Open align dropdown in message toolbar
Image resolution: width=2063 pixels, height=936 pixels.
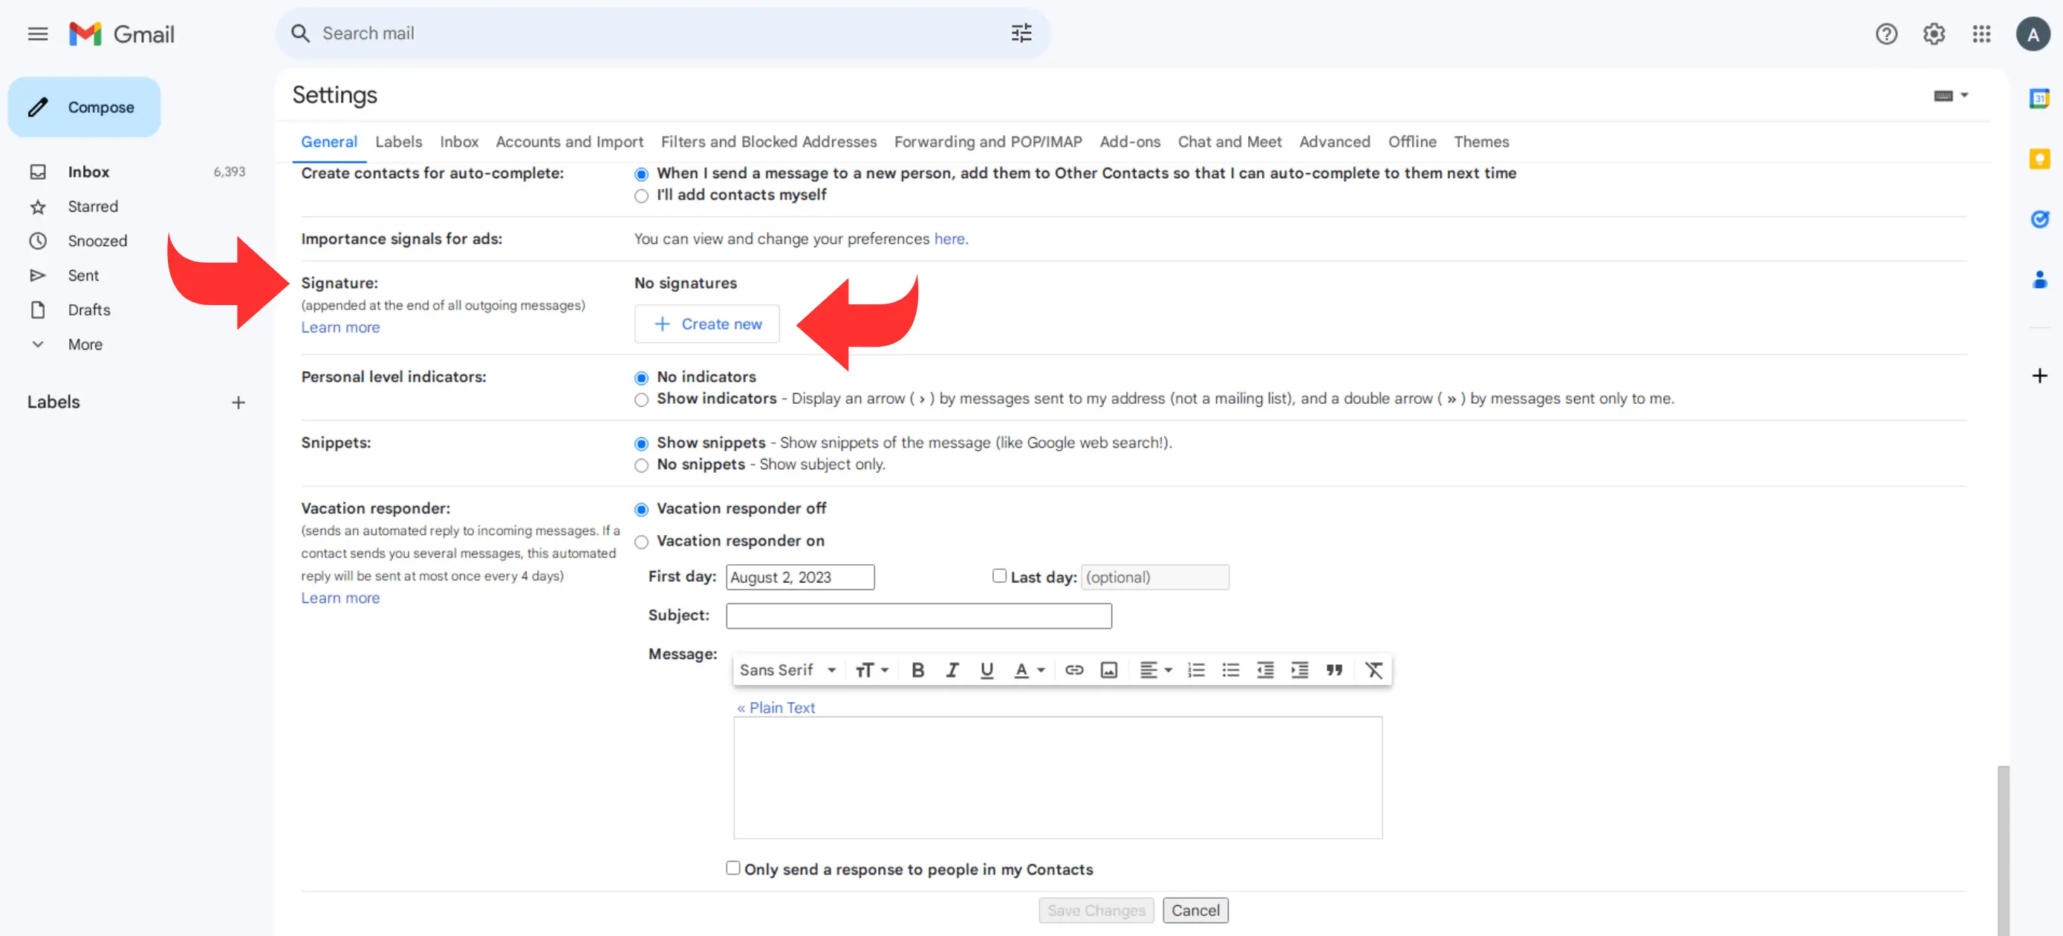pos(1155,670)
